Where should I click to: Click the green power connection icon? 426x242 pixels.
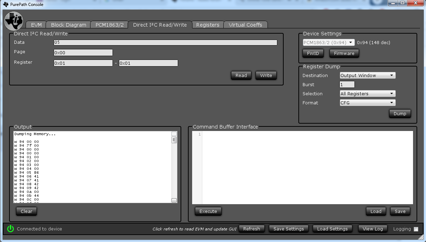click(x=11, y=229)
